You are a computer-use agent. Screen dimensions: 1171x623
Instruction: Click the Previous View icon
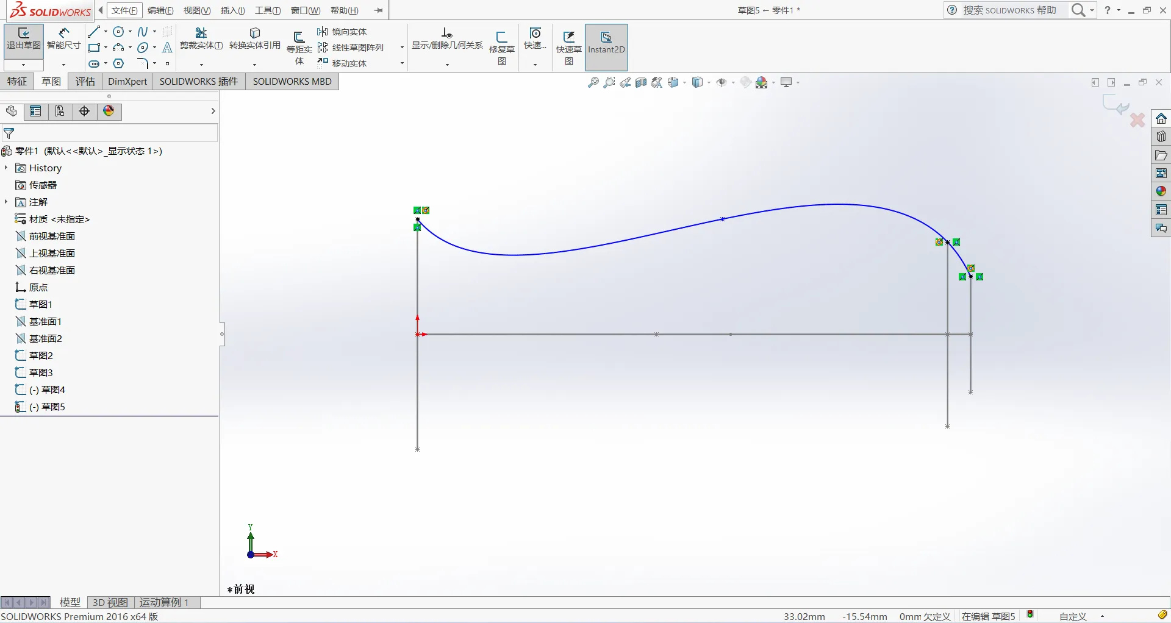point(625,82)
